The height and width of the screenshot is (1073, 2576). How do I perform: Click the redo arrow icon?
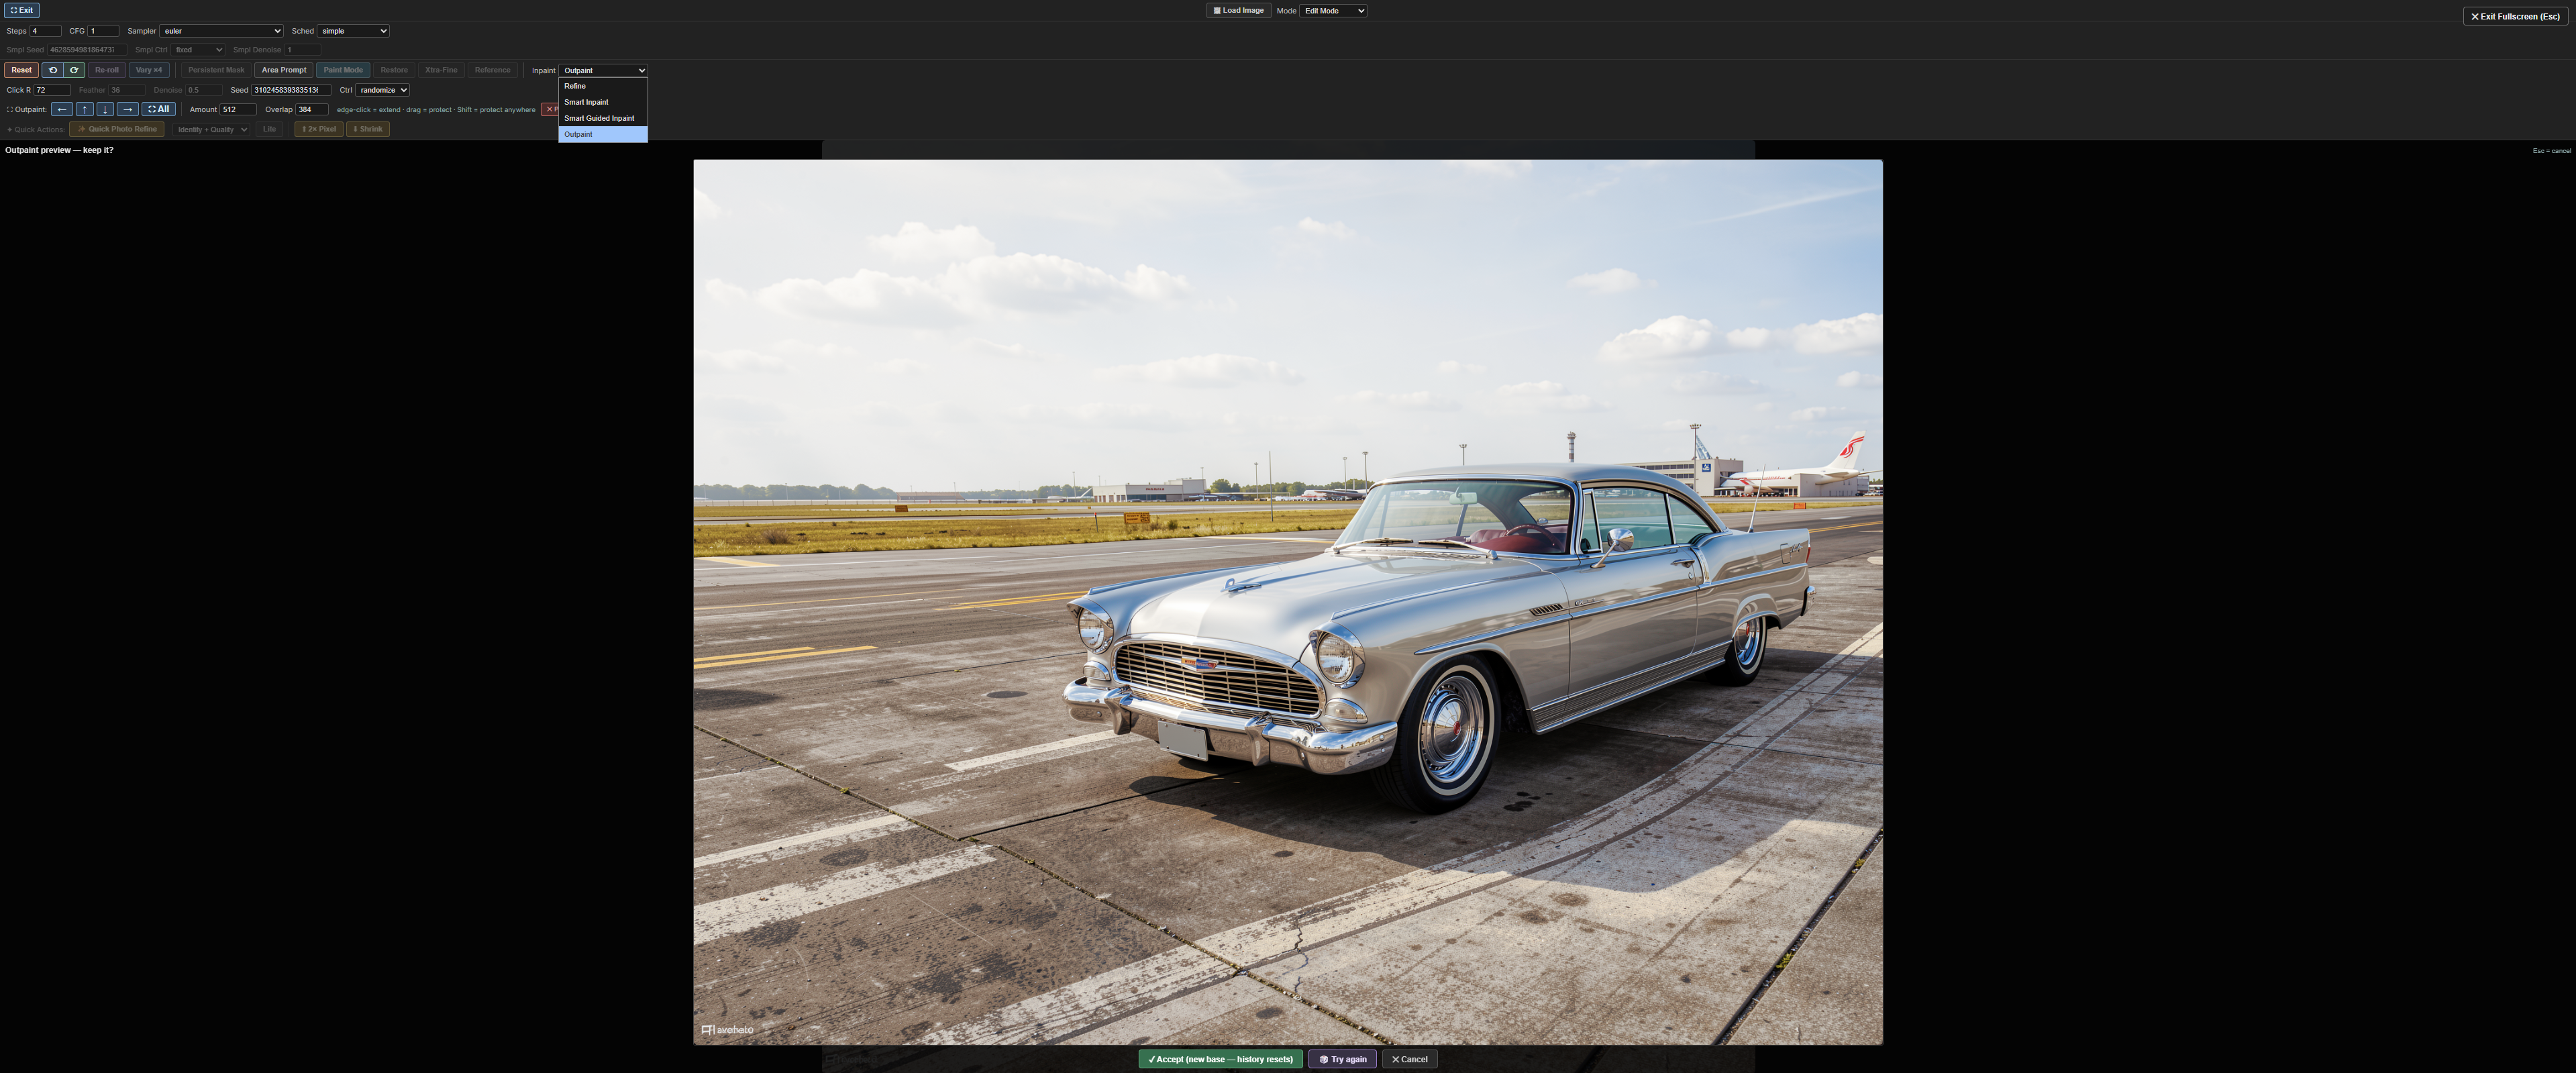click(74, 70)
